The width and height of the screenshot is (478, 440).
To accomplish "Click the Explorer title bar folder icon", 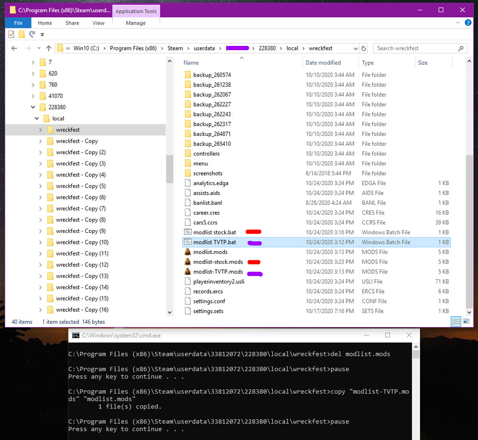I will coord(12,10).
